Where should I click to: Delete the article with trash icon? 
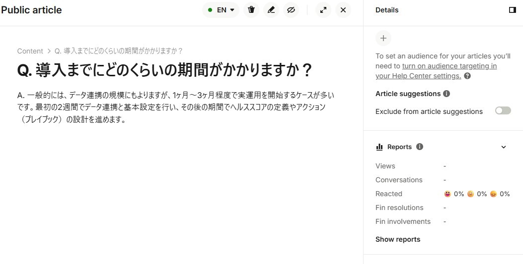point(251,10)
